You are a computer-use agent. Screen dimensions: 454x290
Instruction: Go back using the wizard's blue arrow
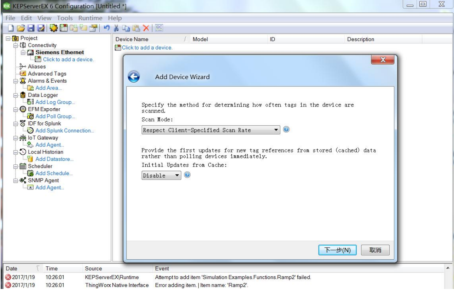(x=134, y=77)
